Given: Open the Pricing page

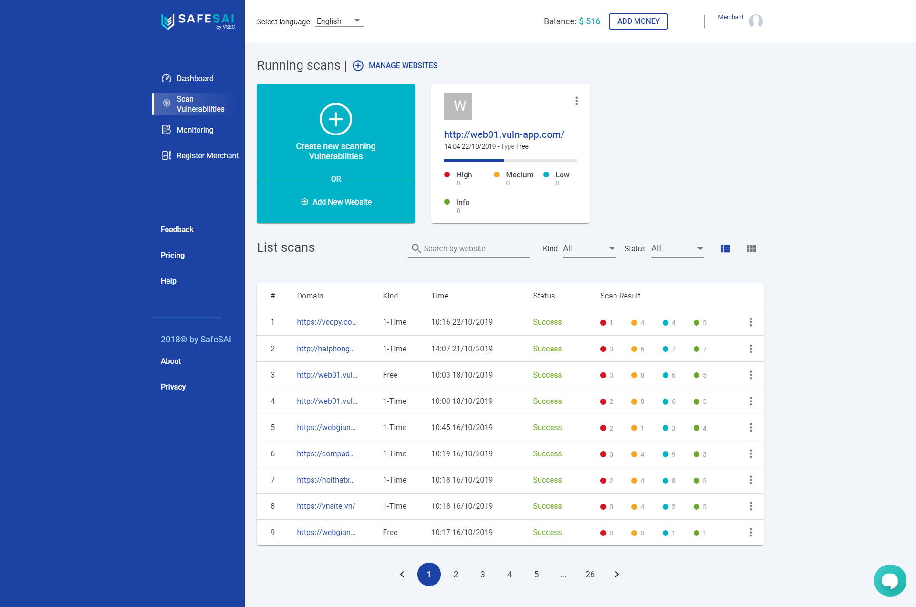Looking at the screenshot, I should pos(172,255).
